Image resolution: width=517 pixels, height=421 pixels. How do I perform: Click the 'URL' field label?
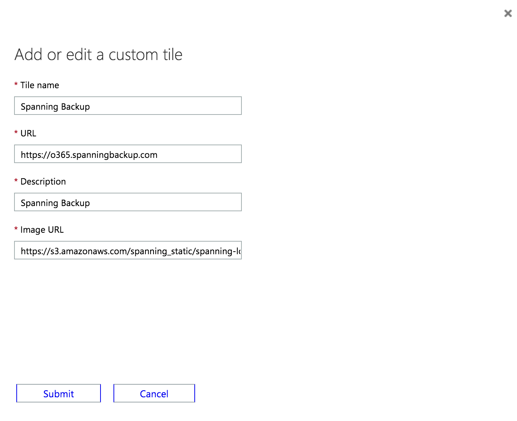click(28, 133)
